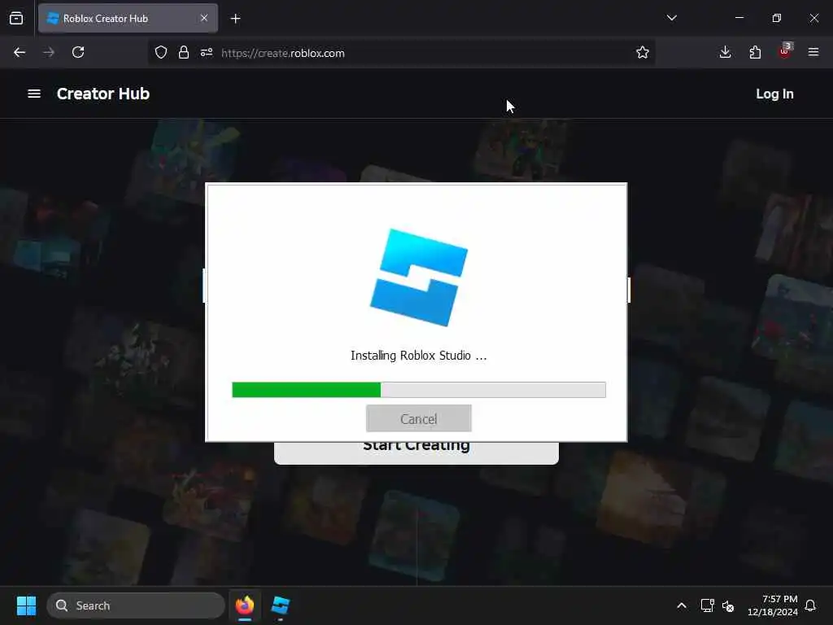Open the Firefox application menu
Image resolution: width=833 pixels, height=625 pixels.
click(813, 52)
